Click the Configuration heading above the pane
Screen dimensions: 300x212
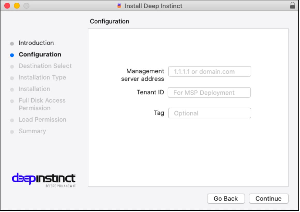pyautogui.click(x=110, y=21)
